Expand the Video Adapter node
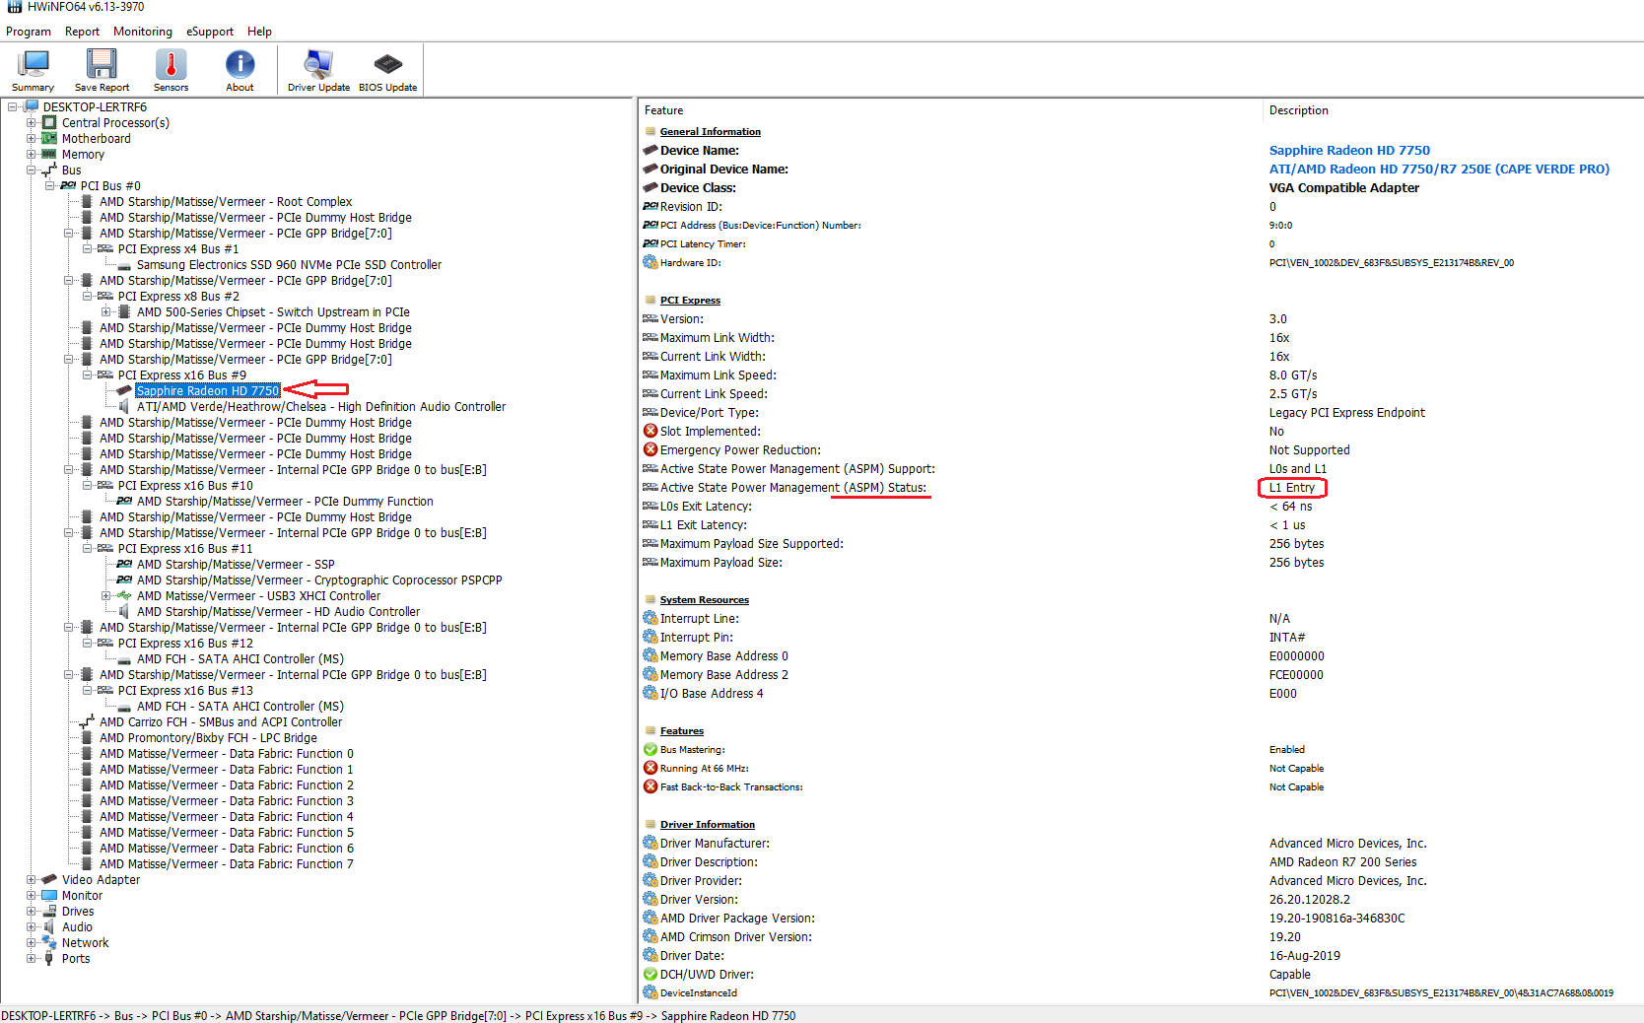 [31, 880]
